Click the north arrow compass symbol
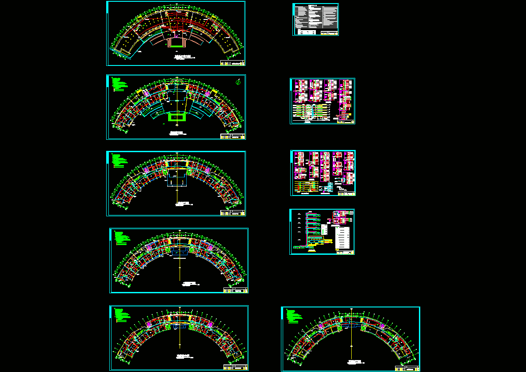This screenshot has height=372, width=526. pyautogui.click(x=238, y=82)
